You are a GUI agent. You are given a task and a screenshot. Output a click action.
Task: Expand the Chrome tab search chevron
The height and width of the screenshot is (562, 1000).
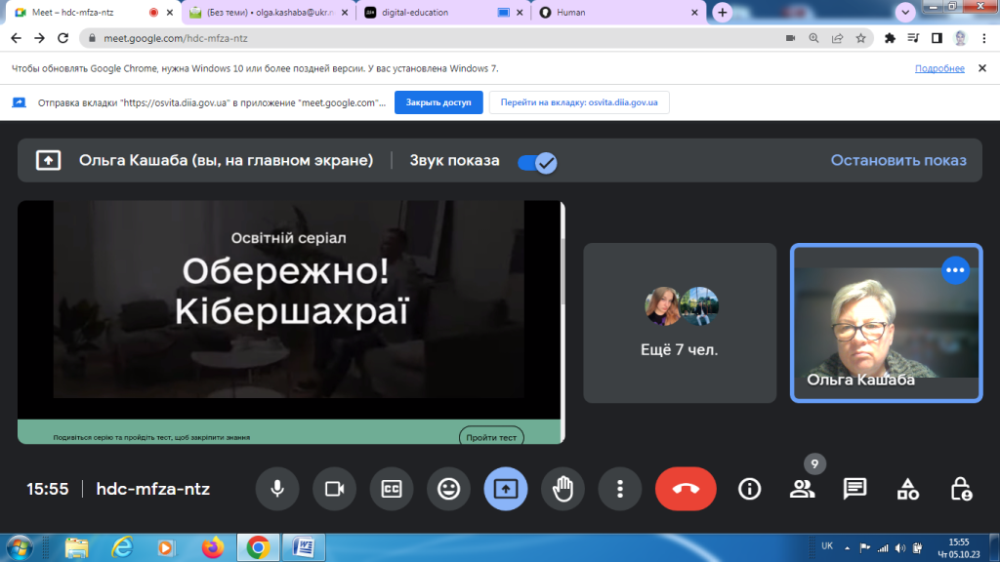[905, 12]
